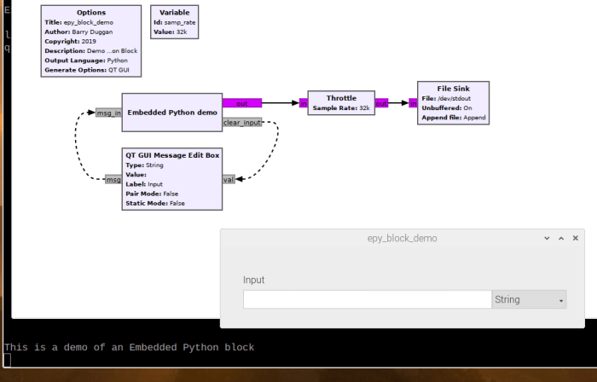597x382 pixels.
Task: Click the Embedded Python demo block
Action: [x=171, y=113]
